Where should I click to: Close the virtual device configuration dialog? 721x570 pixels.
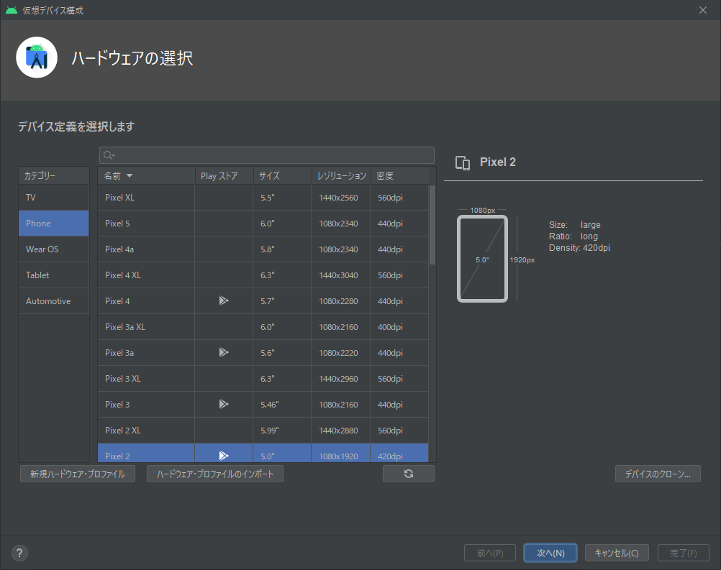click(x=702, y=10)
